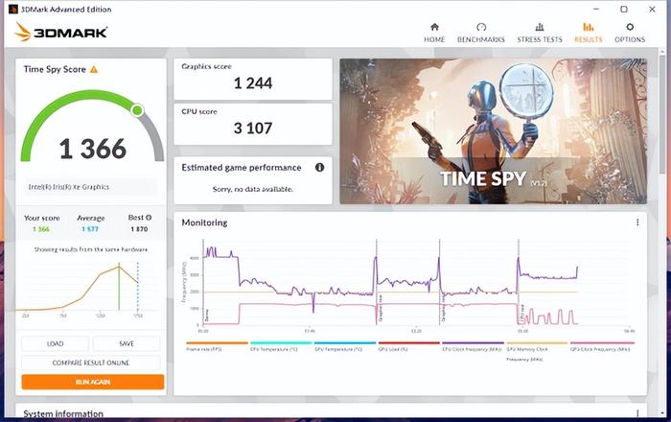Viewport: 671px width, 422px height.
Task: Click the System information heading
Action: coord(63,413)
